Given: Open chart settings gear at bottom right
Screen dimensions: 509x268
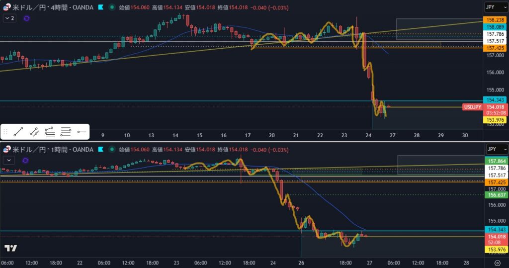Looking at the screenshot, I should point(497,263).
